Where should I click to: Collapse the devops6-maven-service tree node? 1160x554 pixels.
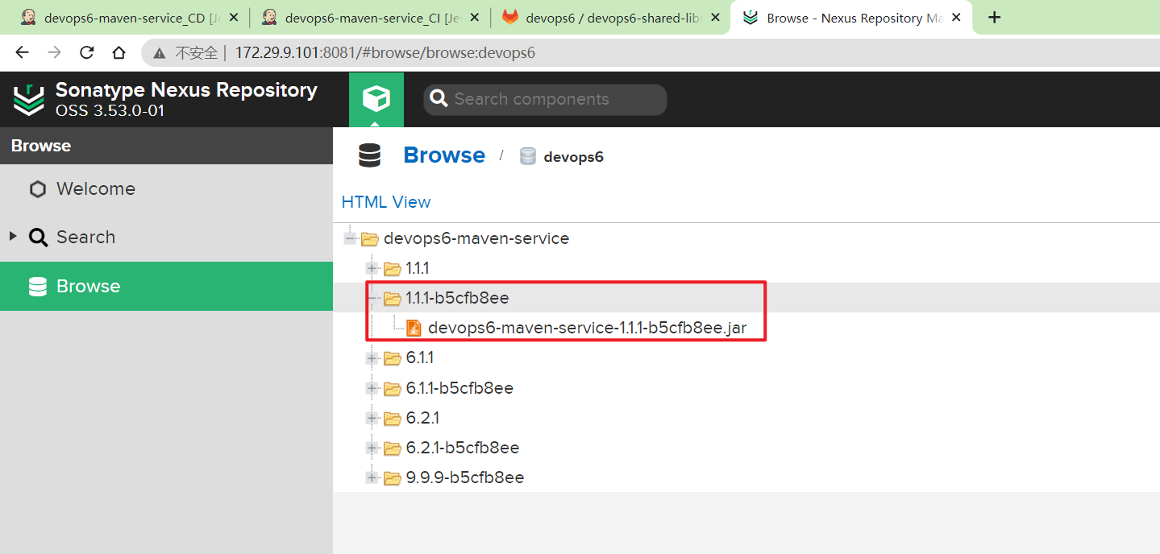tap(350, 238)
